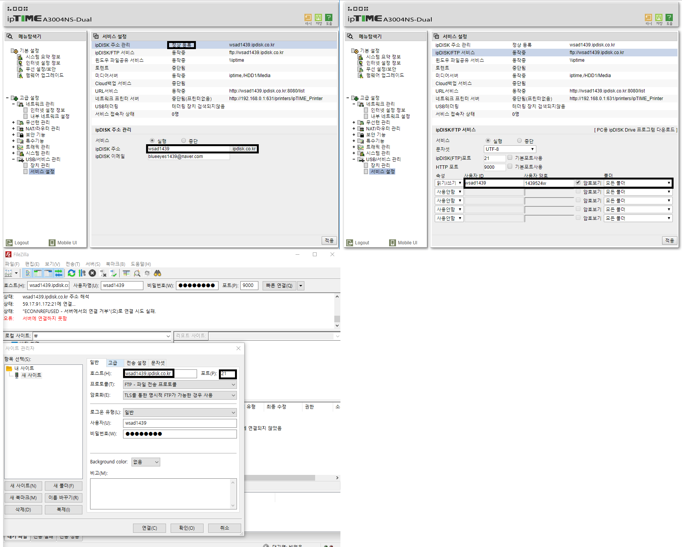Toggle directory comparison in FileZilla toolbar

pos(137,273)
